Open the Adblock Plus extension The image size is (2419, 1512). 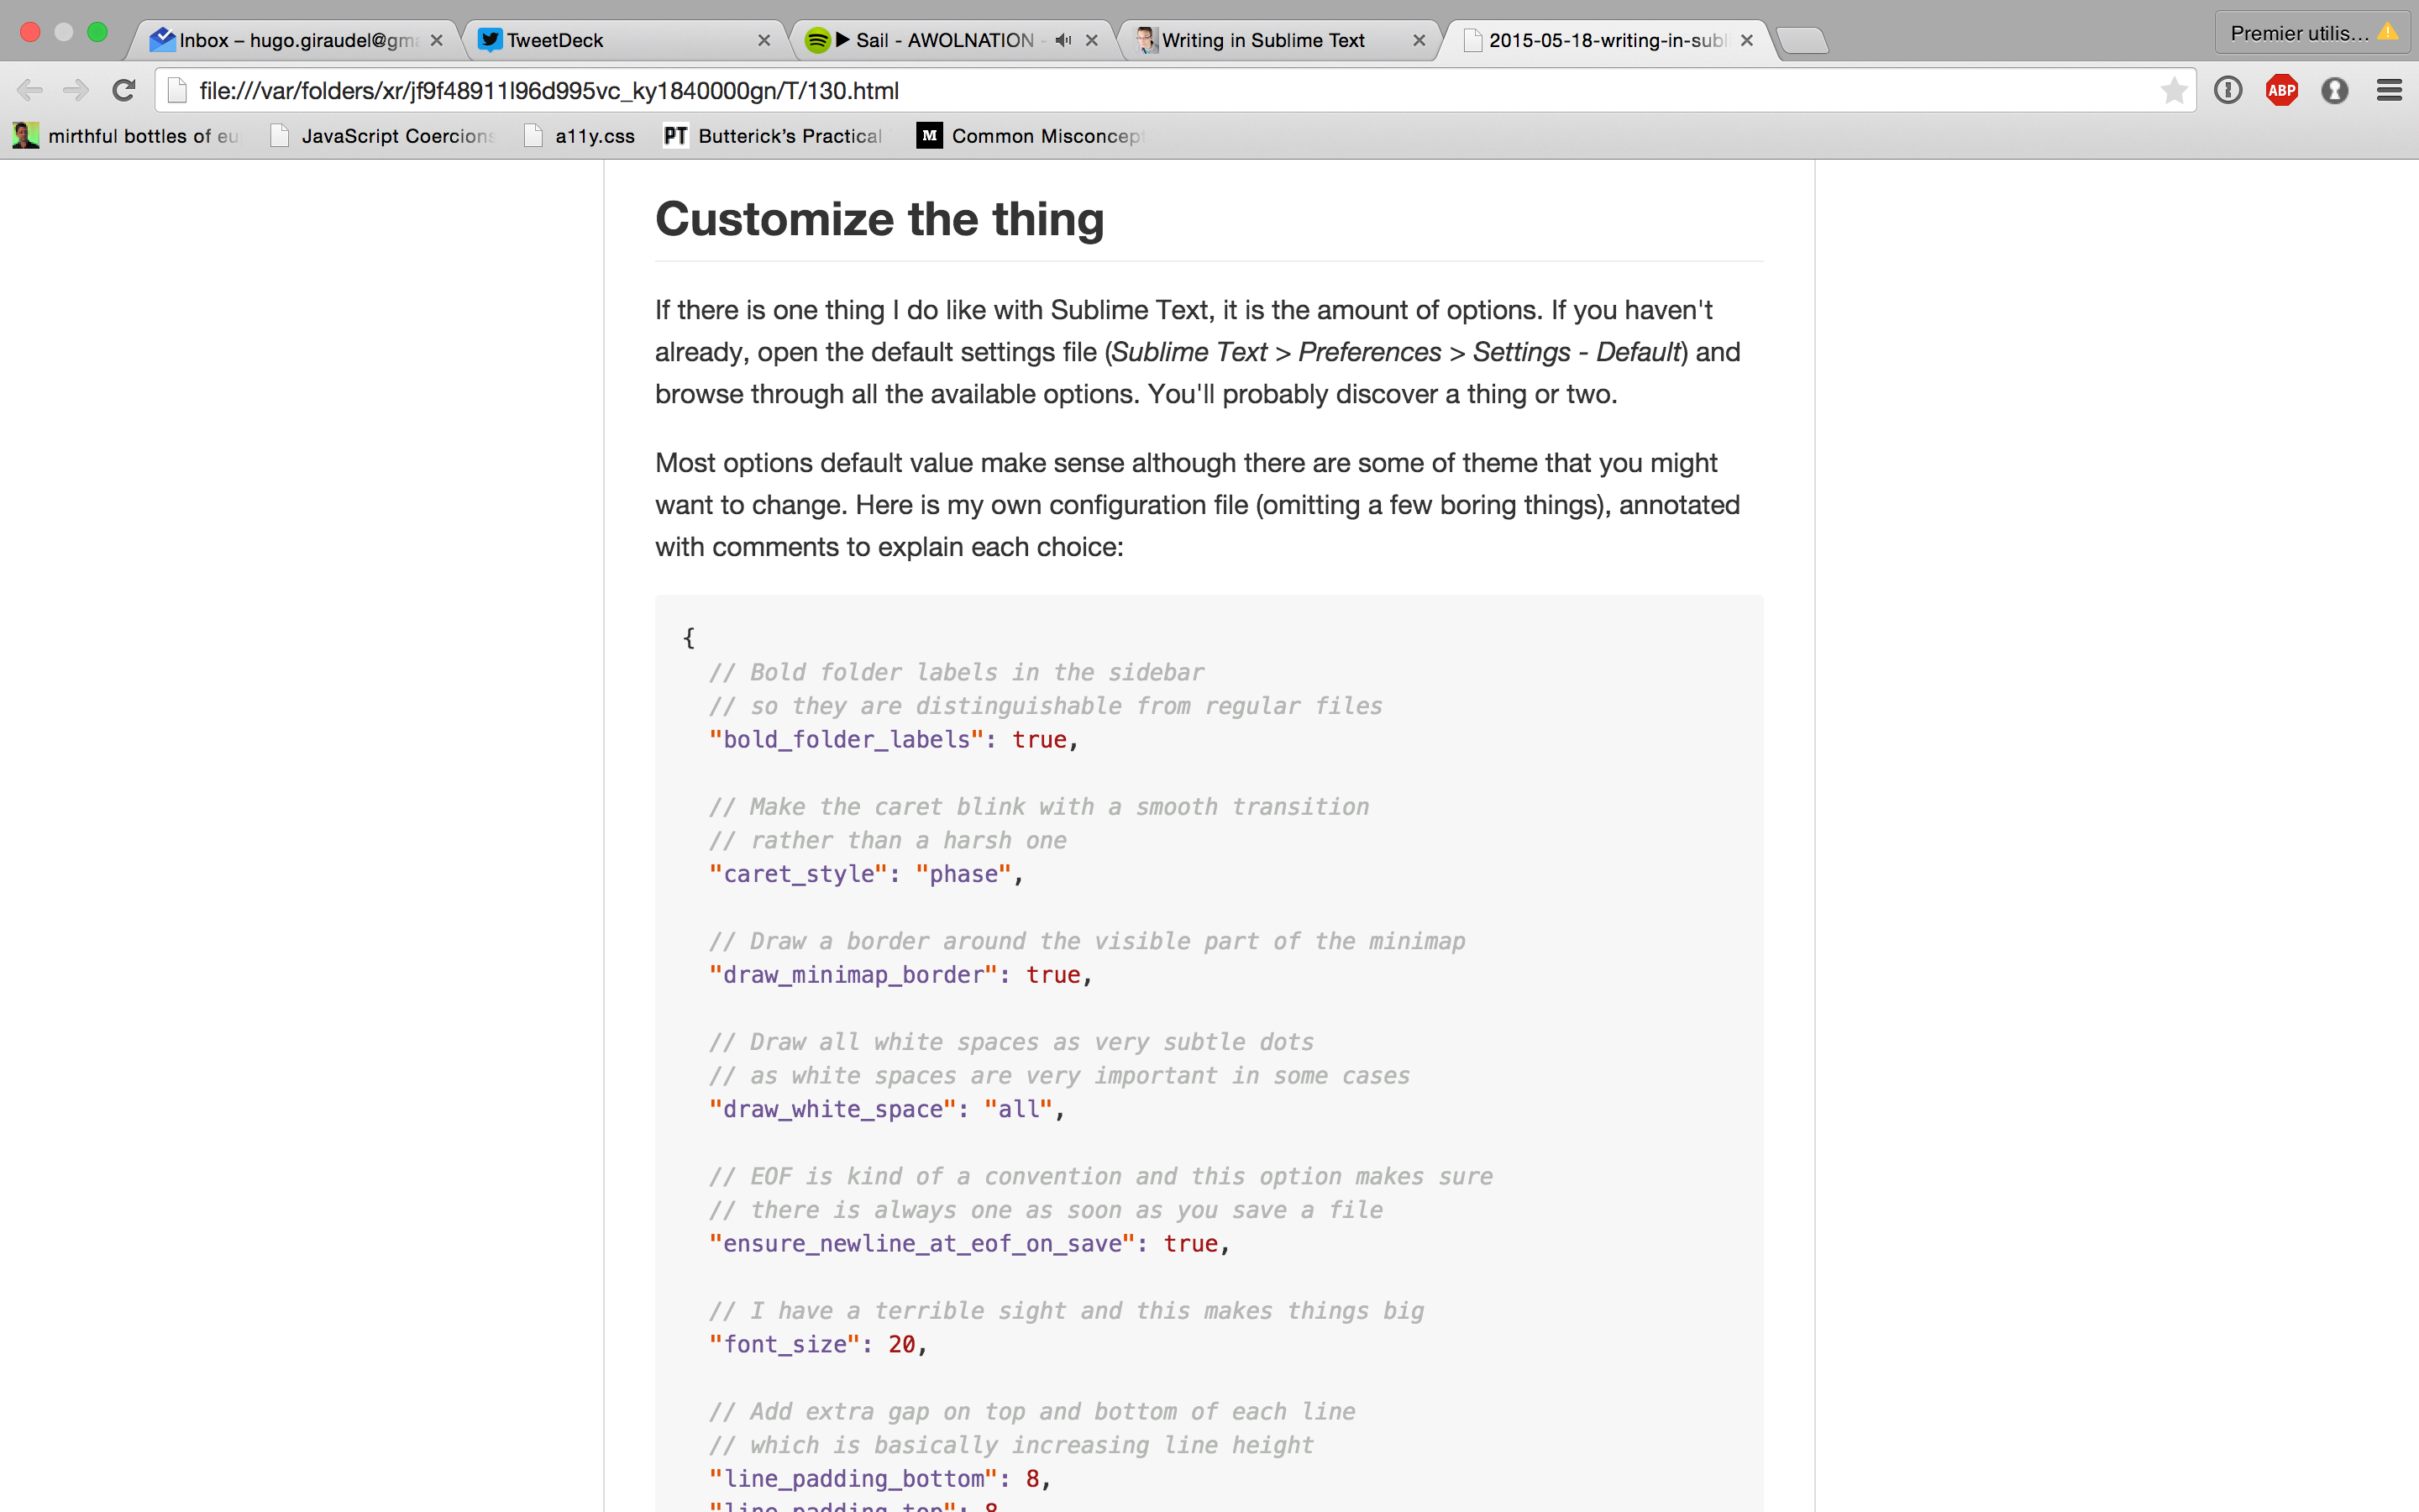[x=2281, y=91]
